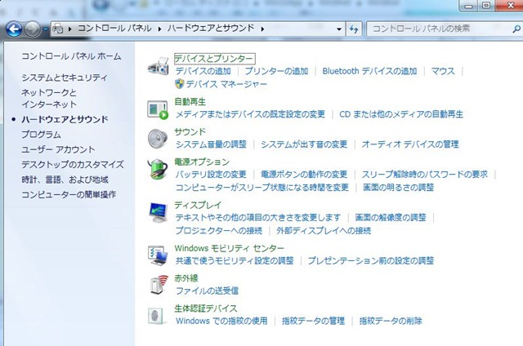Click コンピューターがスリープ状態になる時間を変更 link
The width and height of the screenshot is (523, 346).
[x=262, y=188]
